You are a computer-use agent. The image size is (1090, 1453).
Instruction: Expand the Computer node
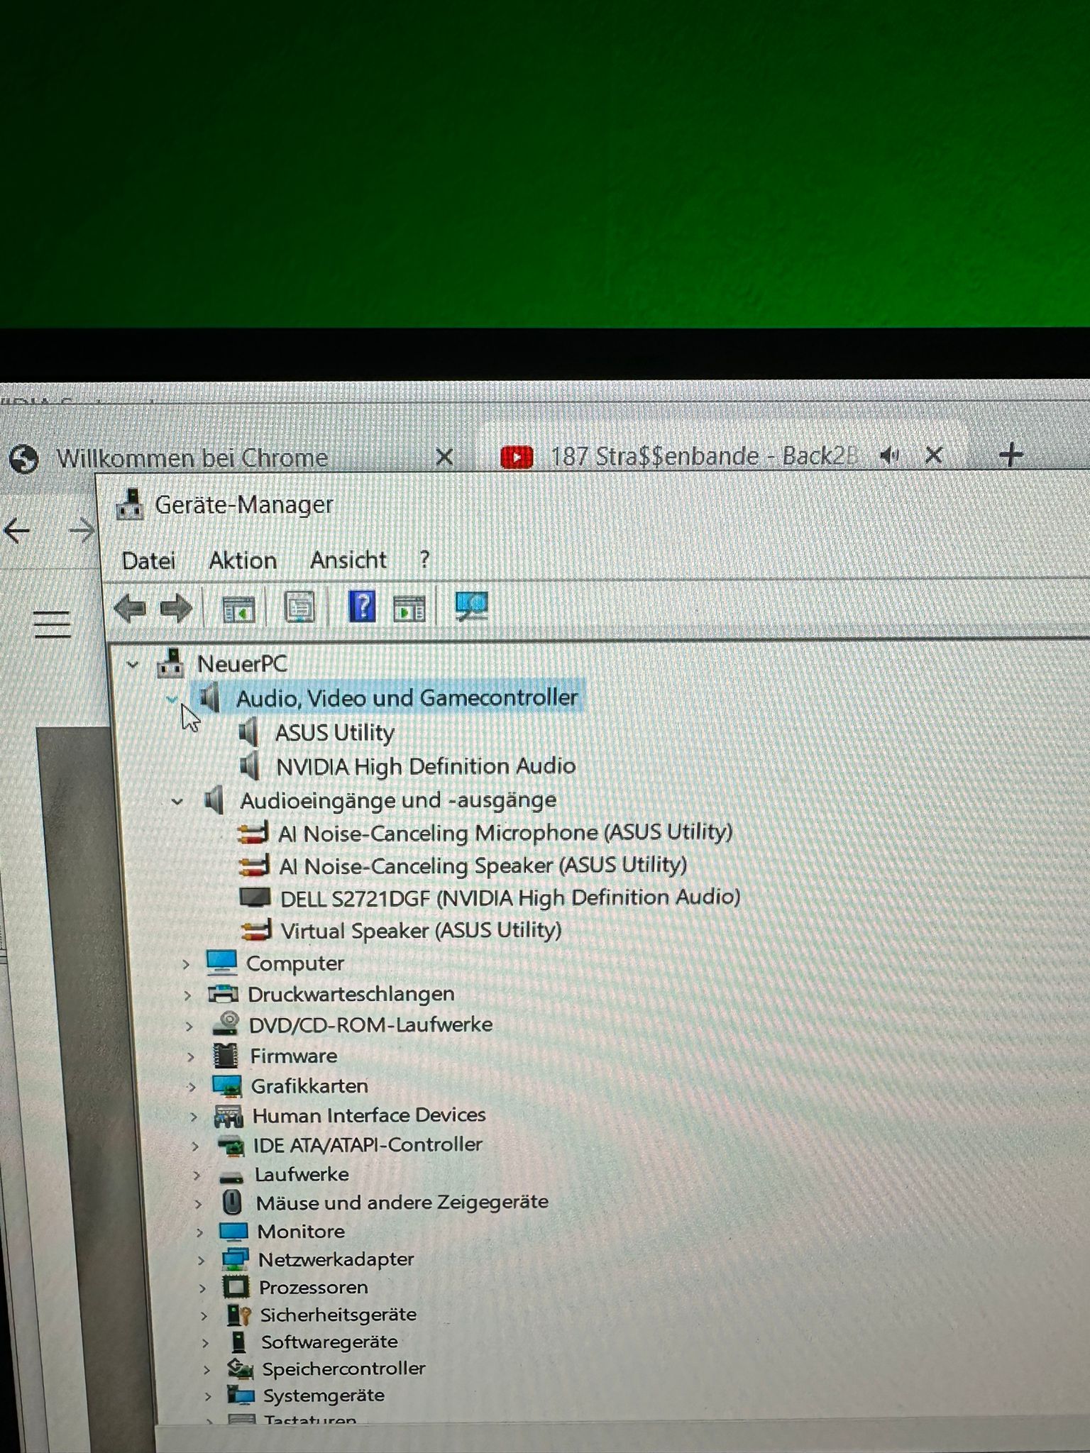pos(185,964)
